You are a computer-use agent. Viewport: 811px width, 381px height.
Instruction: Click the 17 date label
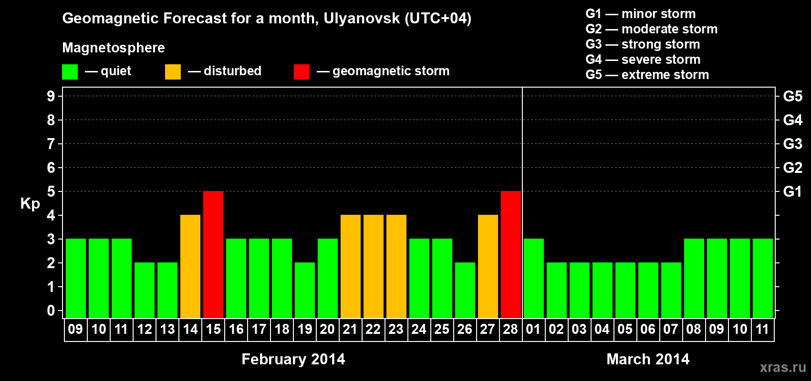coord(259,330)
